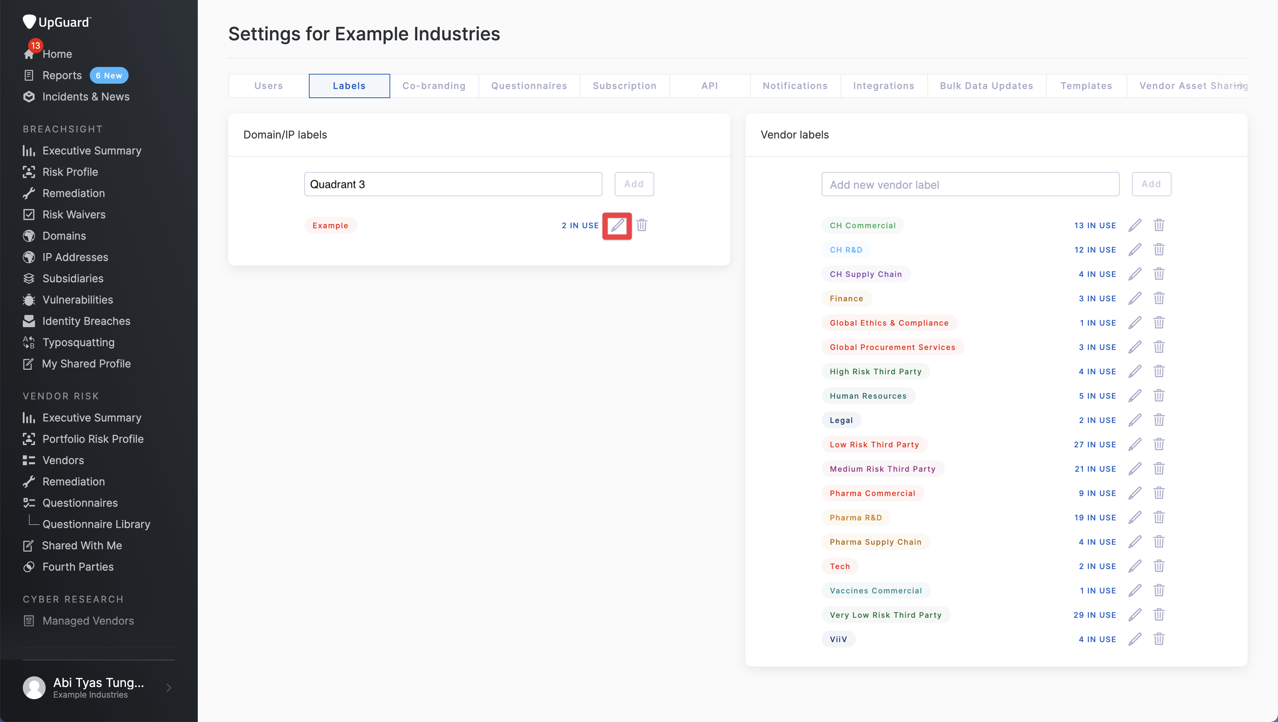Edit the Global Procurement Services label
This screenshot has width=1278, height=722.
click(1135, 347)
